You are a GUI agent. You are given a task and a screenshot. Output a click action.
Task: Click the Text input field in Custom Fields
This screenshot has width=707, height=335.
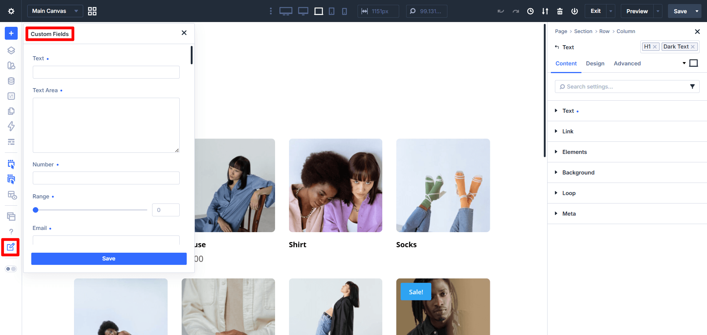(x=106, y=72)
